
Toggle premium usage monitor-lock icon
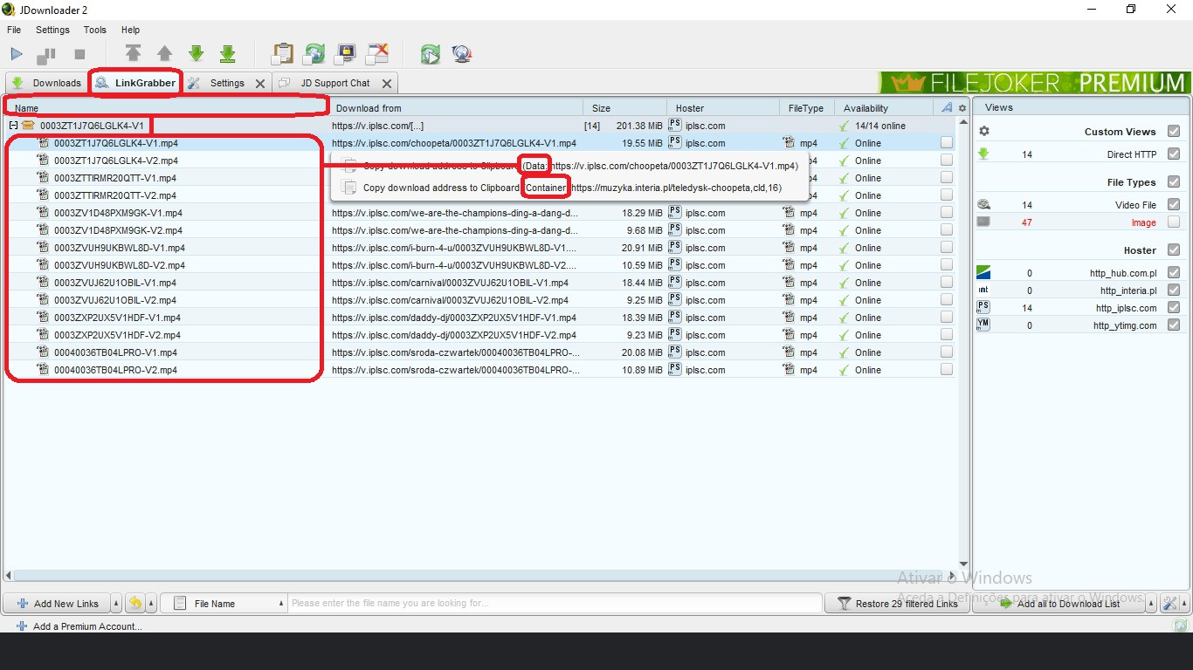click(346, 54)
